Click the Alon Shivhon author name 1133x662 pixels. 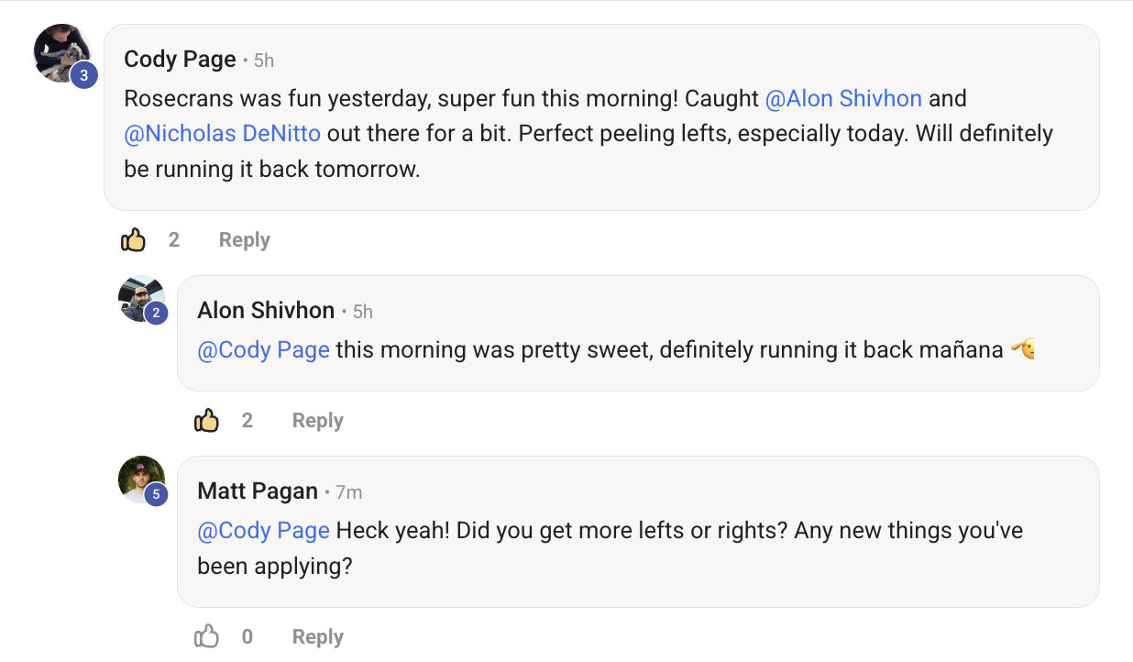coord(266,311)
